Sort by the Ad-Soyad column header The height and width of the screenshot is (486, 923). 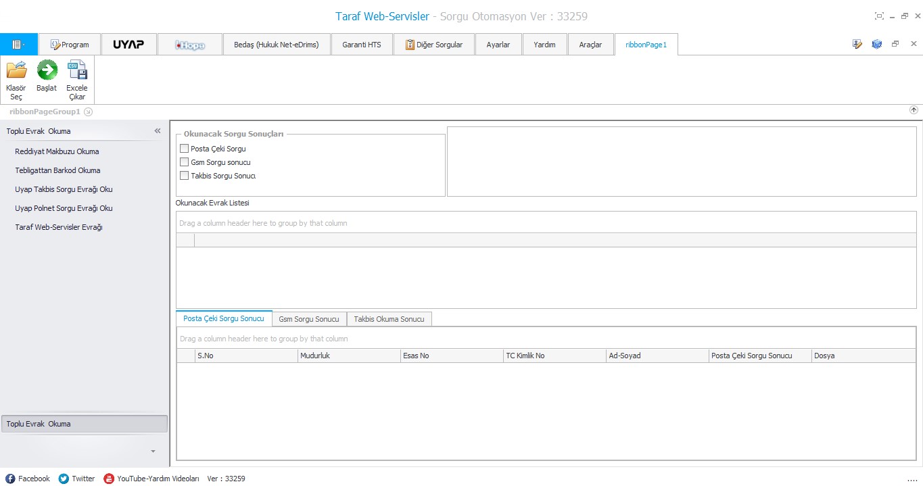click(x=657, y=356)
